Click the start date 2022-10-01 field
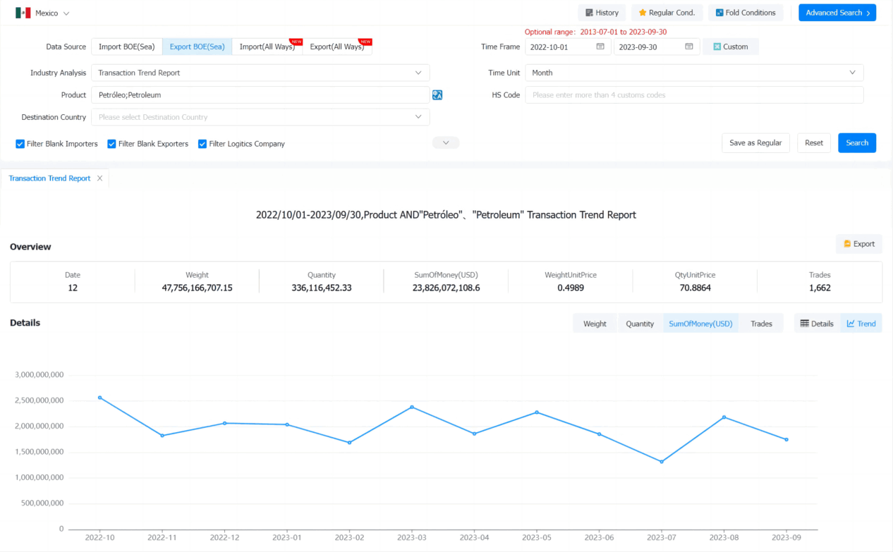The width and height of the screenshot is (893, 552). [x=568, y=47]
